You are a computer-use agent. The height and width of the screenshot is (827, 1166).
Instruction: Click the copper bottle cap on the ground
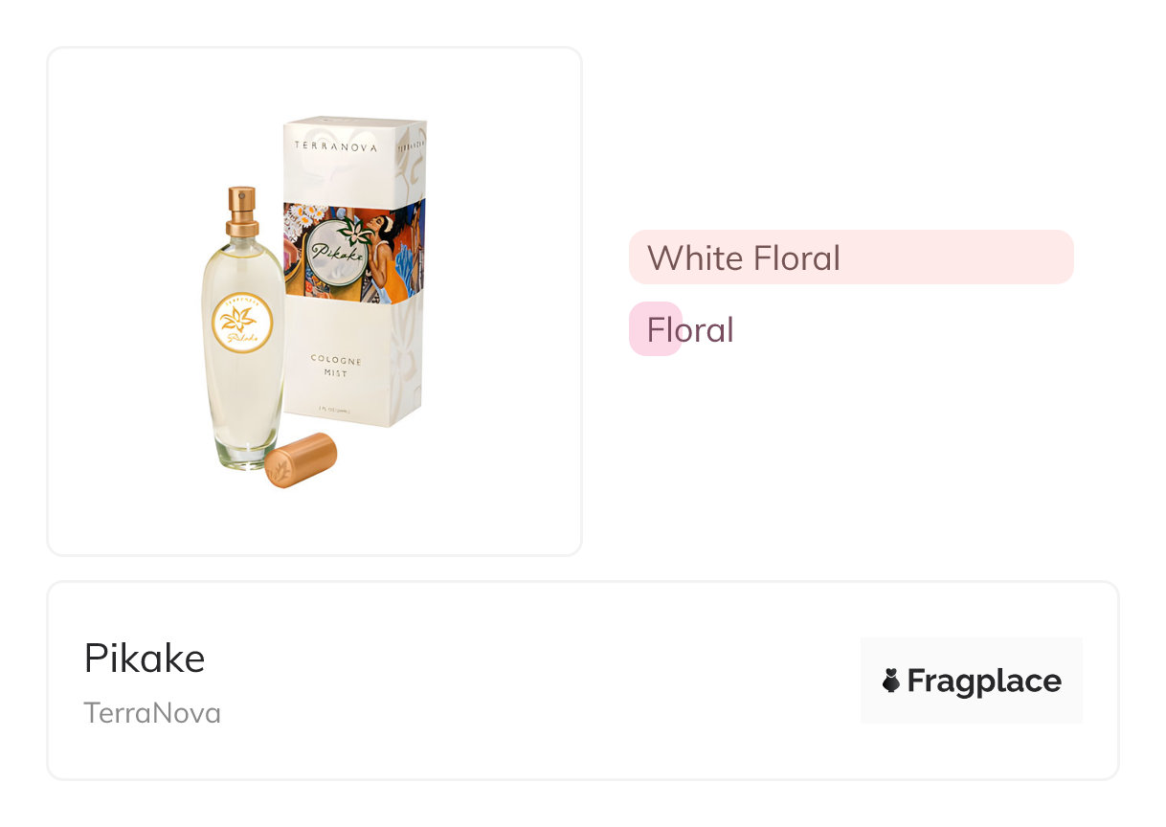(x=301, y=459)
